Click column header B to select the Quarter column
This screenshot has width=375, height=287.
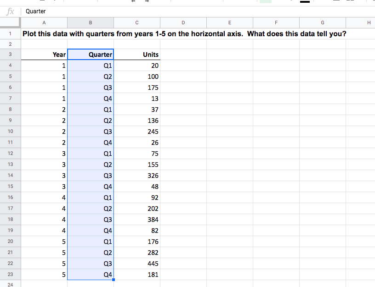(90, 22)
